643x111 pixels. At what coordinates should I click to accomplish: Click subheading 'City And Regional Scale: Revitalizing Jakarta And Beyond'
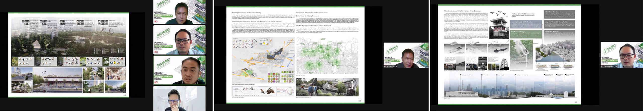click(x=313, y=26)
